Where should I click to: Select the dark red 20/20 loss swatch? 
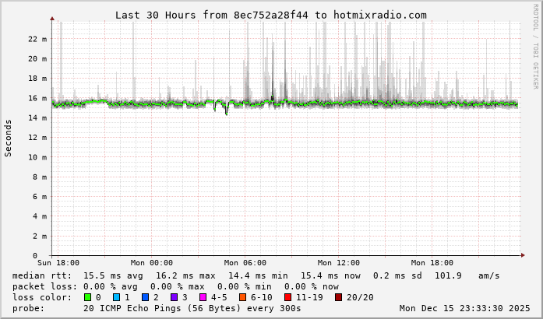tap(338, 297)
